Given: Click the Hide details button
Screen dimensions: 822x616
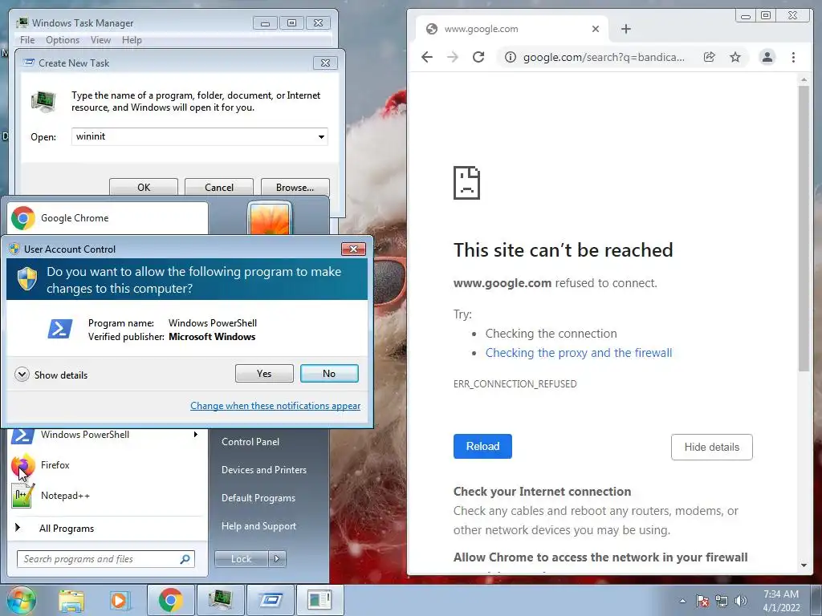Looking at the screenshot, I should 712,447.
